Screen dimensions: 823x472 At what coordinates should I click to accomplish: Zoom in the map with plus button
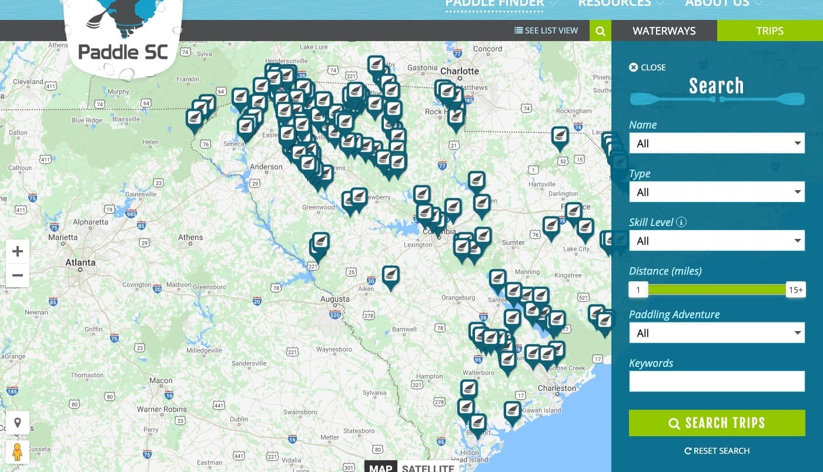[18, 252]
